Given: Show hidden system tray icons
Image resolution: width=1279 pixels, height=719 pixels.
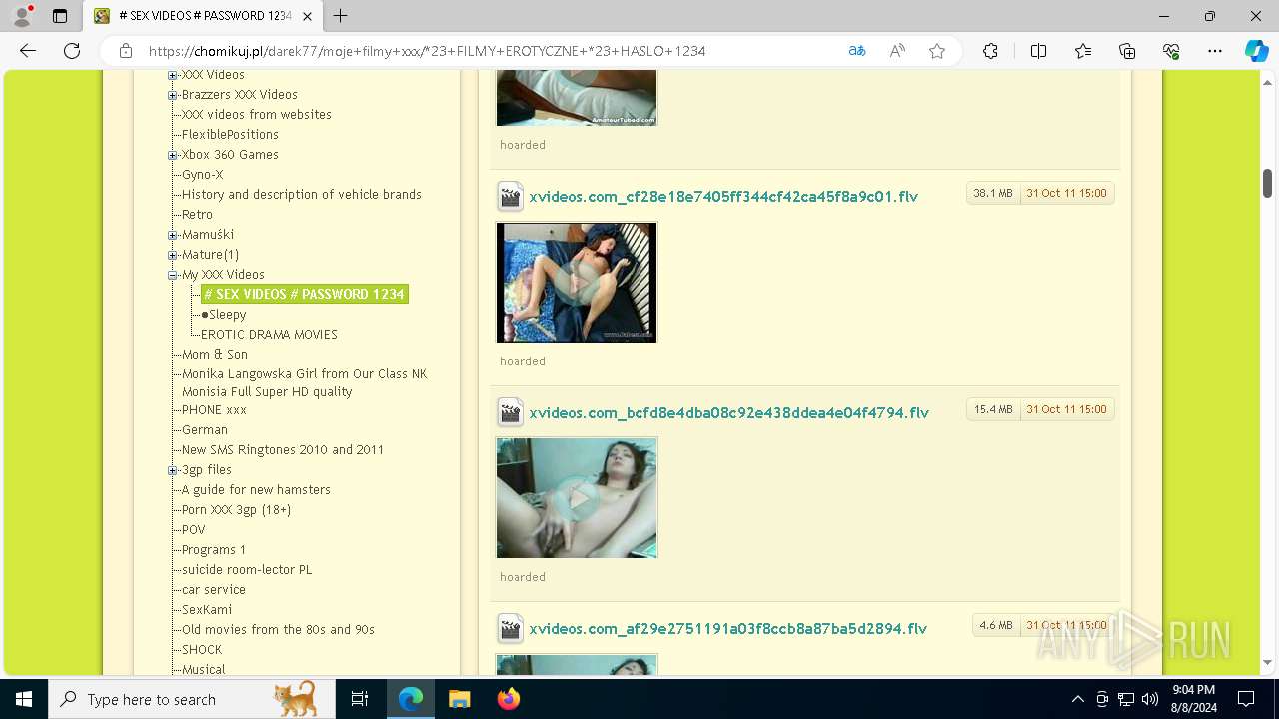Looking at the screenshot, I should point(1077,699).
